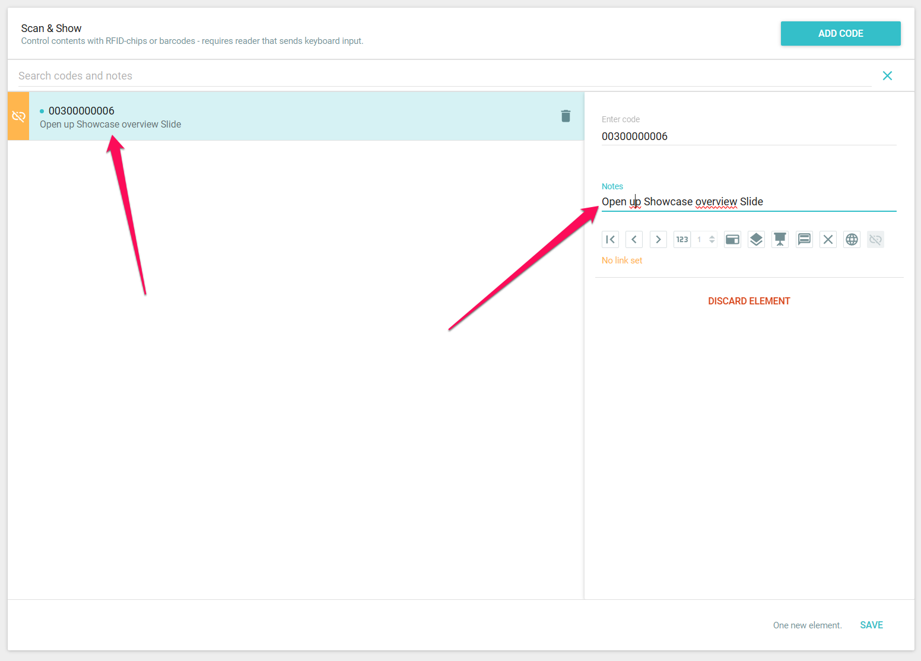921x661 pixels.
Task: Delete code 00300000006 with trash icon
Action: click(x=566, y=116)
